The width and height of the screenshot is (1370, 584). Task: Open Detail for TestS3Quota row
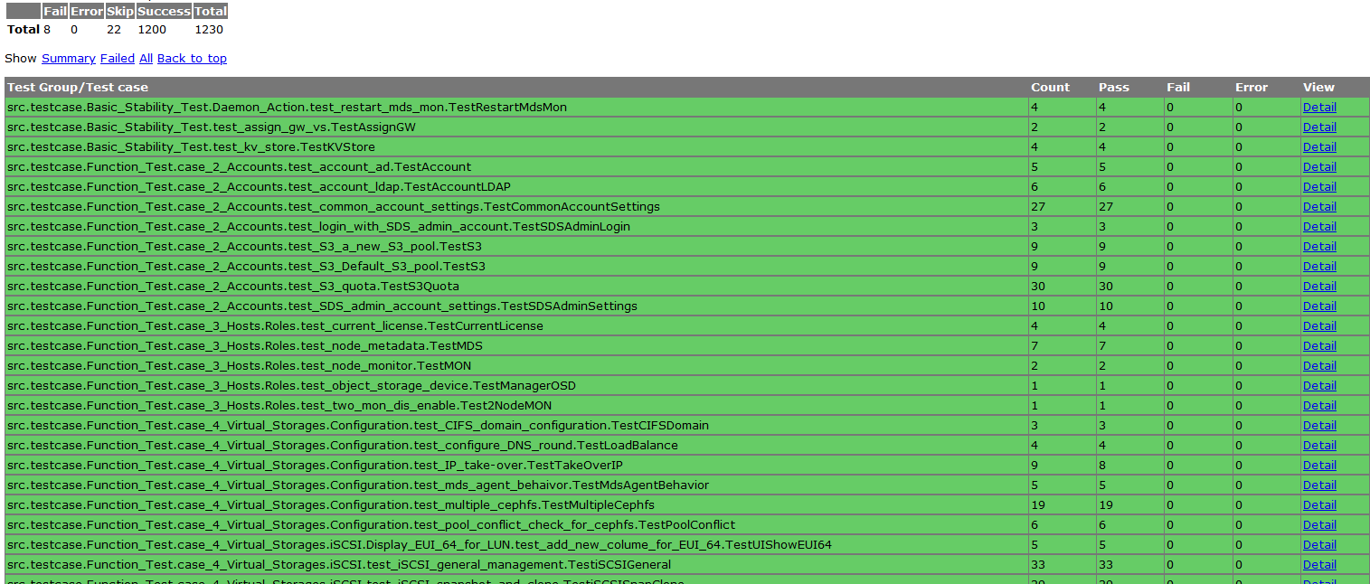coord(1318,286)
